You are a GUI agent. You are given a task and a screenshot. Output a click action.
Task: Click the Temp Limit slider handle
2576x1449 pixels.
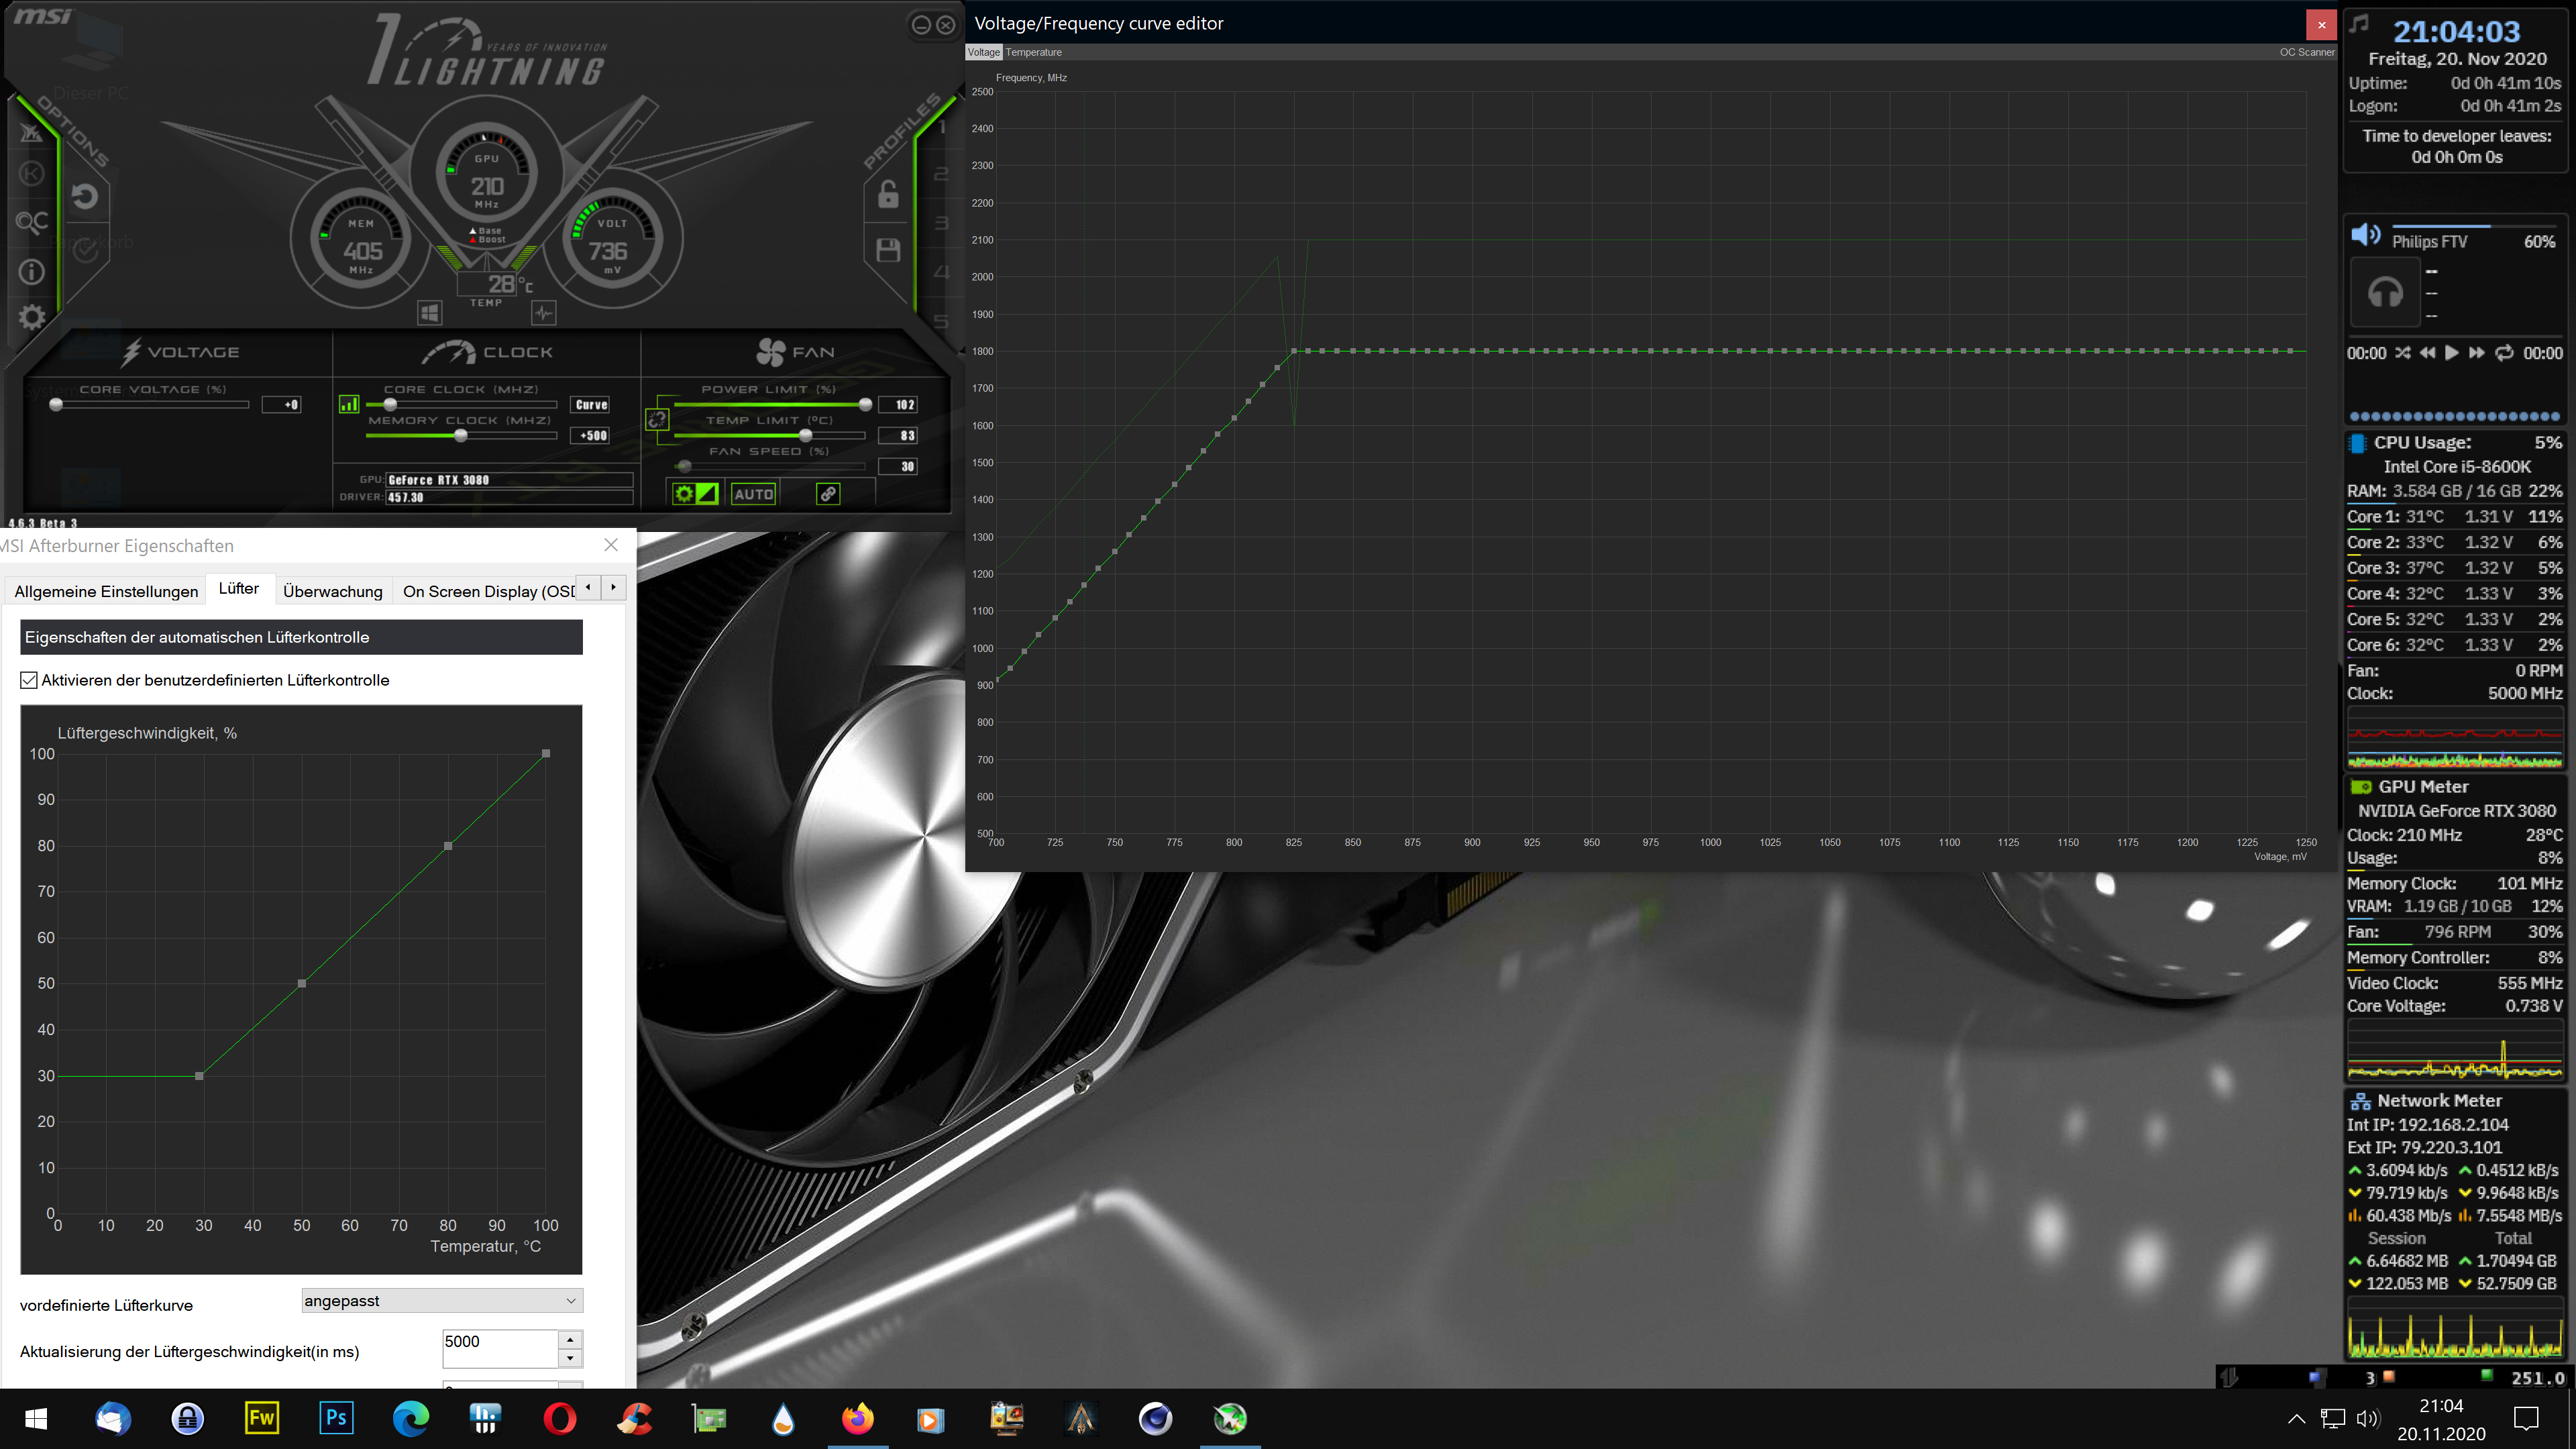click(805, 435)
